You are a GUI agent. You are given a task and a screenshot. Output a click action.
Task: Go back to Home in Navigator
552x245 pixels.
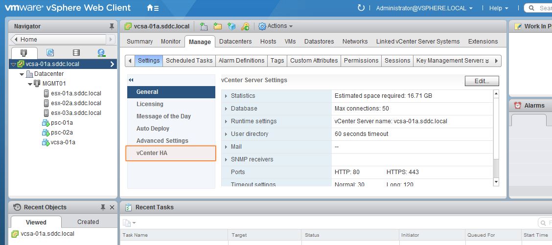(x=58, y=40)
